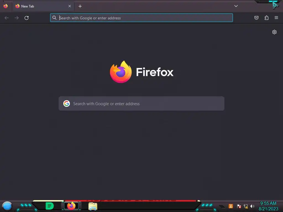Viewport: 283px width, 212px height.
Task: Click the Google G icon in search box
Action: click(67, 104)
